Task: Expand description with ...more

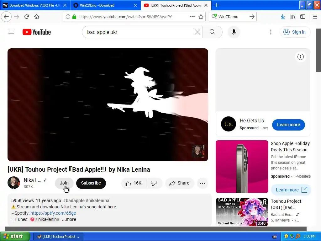Action: (69, 219)
